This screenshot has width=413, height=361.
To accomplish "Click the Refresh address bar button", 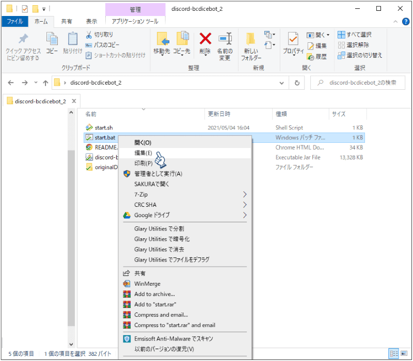I will pyautogui.click(x=297, y=83).
